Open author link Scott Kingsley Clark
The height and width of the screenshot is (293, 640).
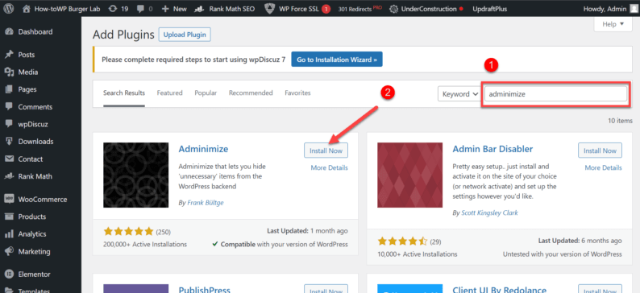coord(490,213)
